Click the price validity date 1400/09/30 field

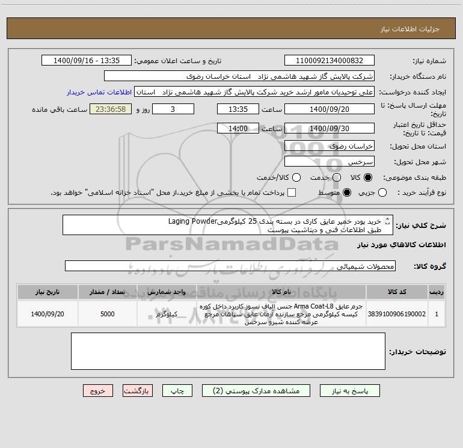click(330, 128)
